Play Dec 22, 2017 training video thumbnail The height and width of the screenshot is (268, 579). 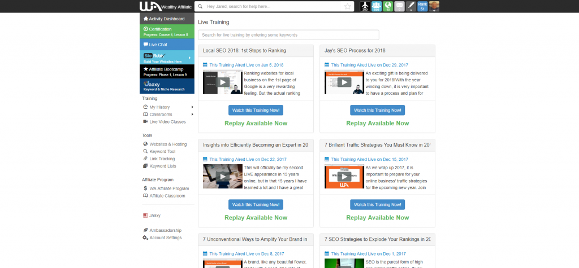pyautogui.click(x=223, y=177)
